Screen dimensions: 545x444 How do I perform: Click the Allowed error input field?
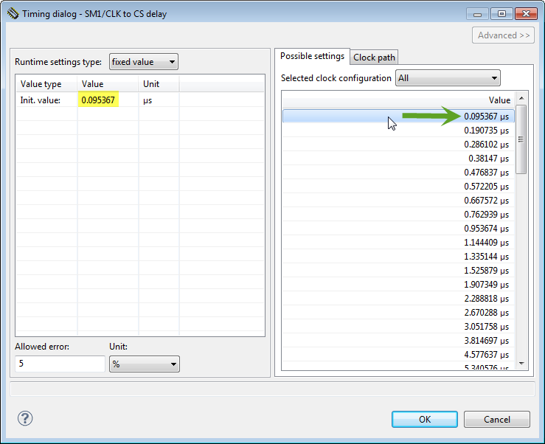[x=60, y=364]
